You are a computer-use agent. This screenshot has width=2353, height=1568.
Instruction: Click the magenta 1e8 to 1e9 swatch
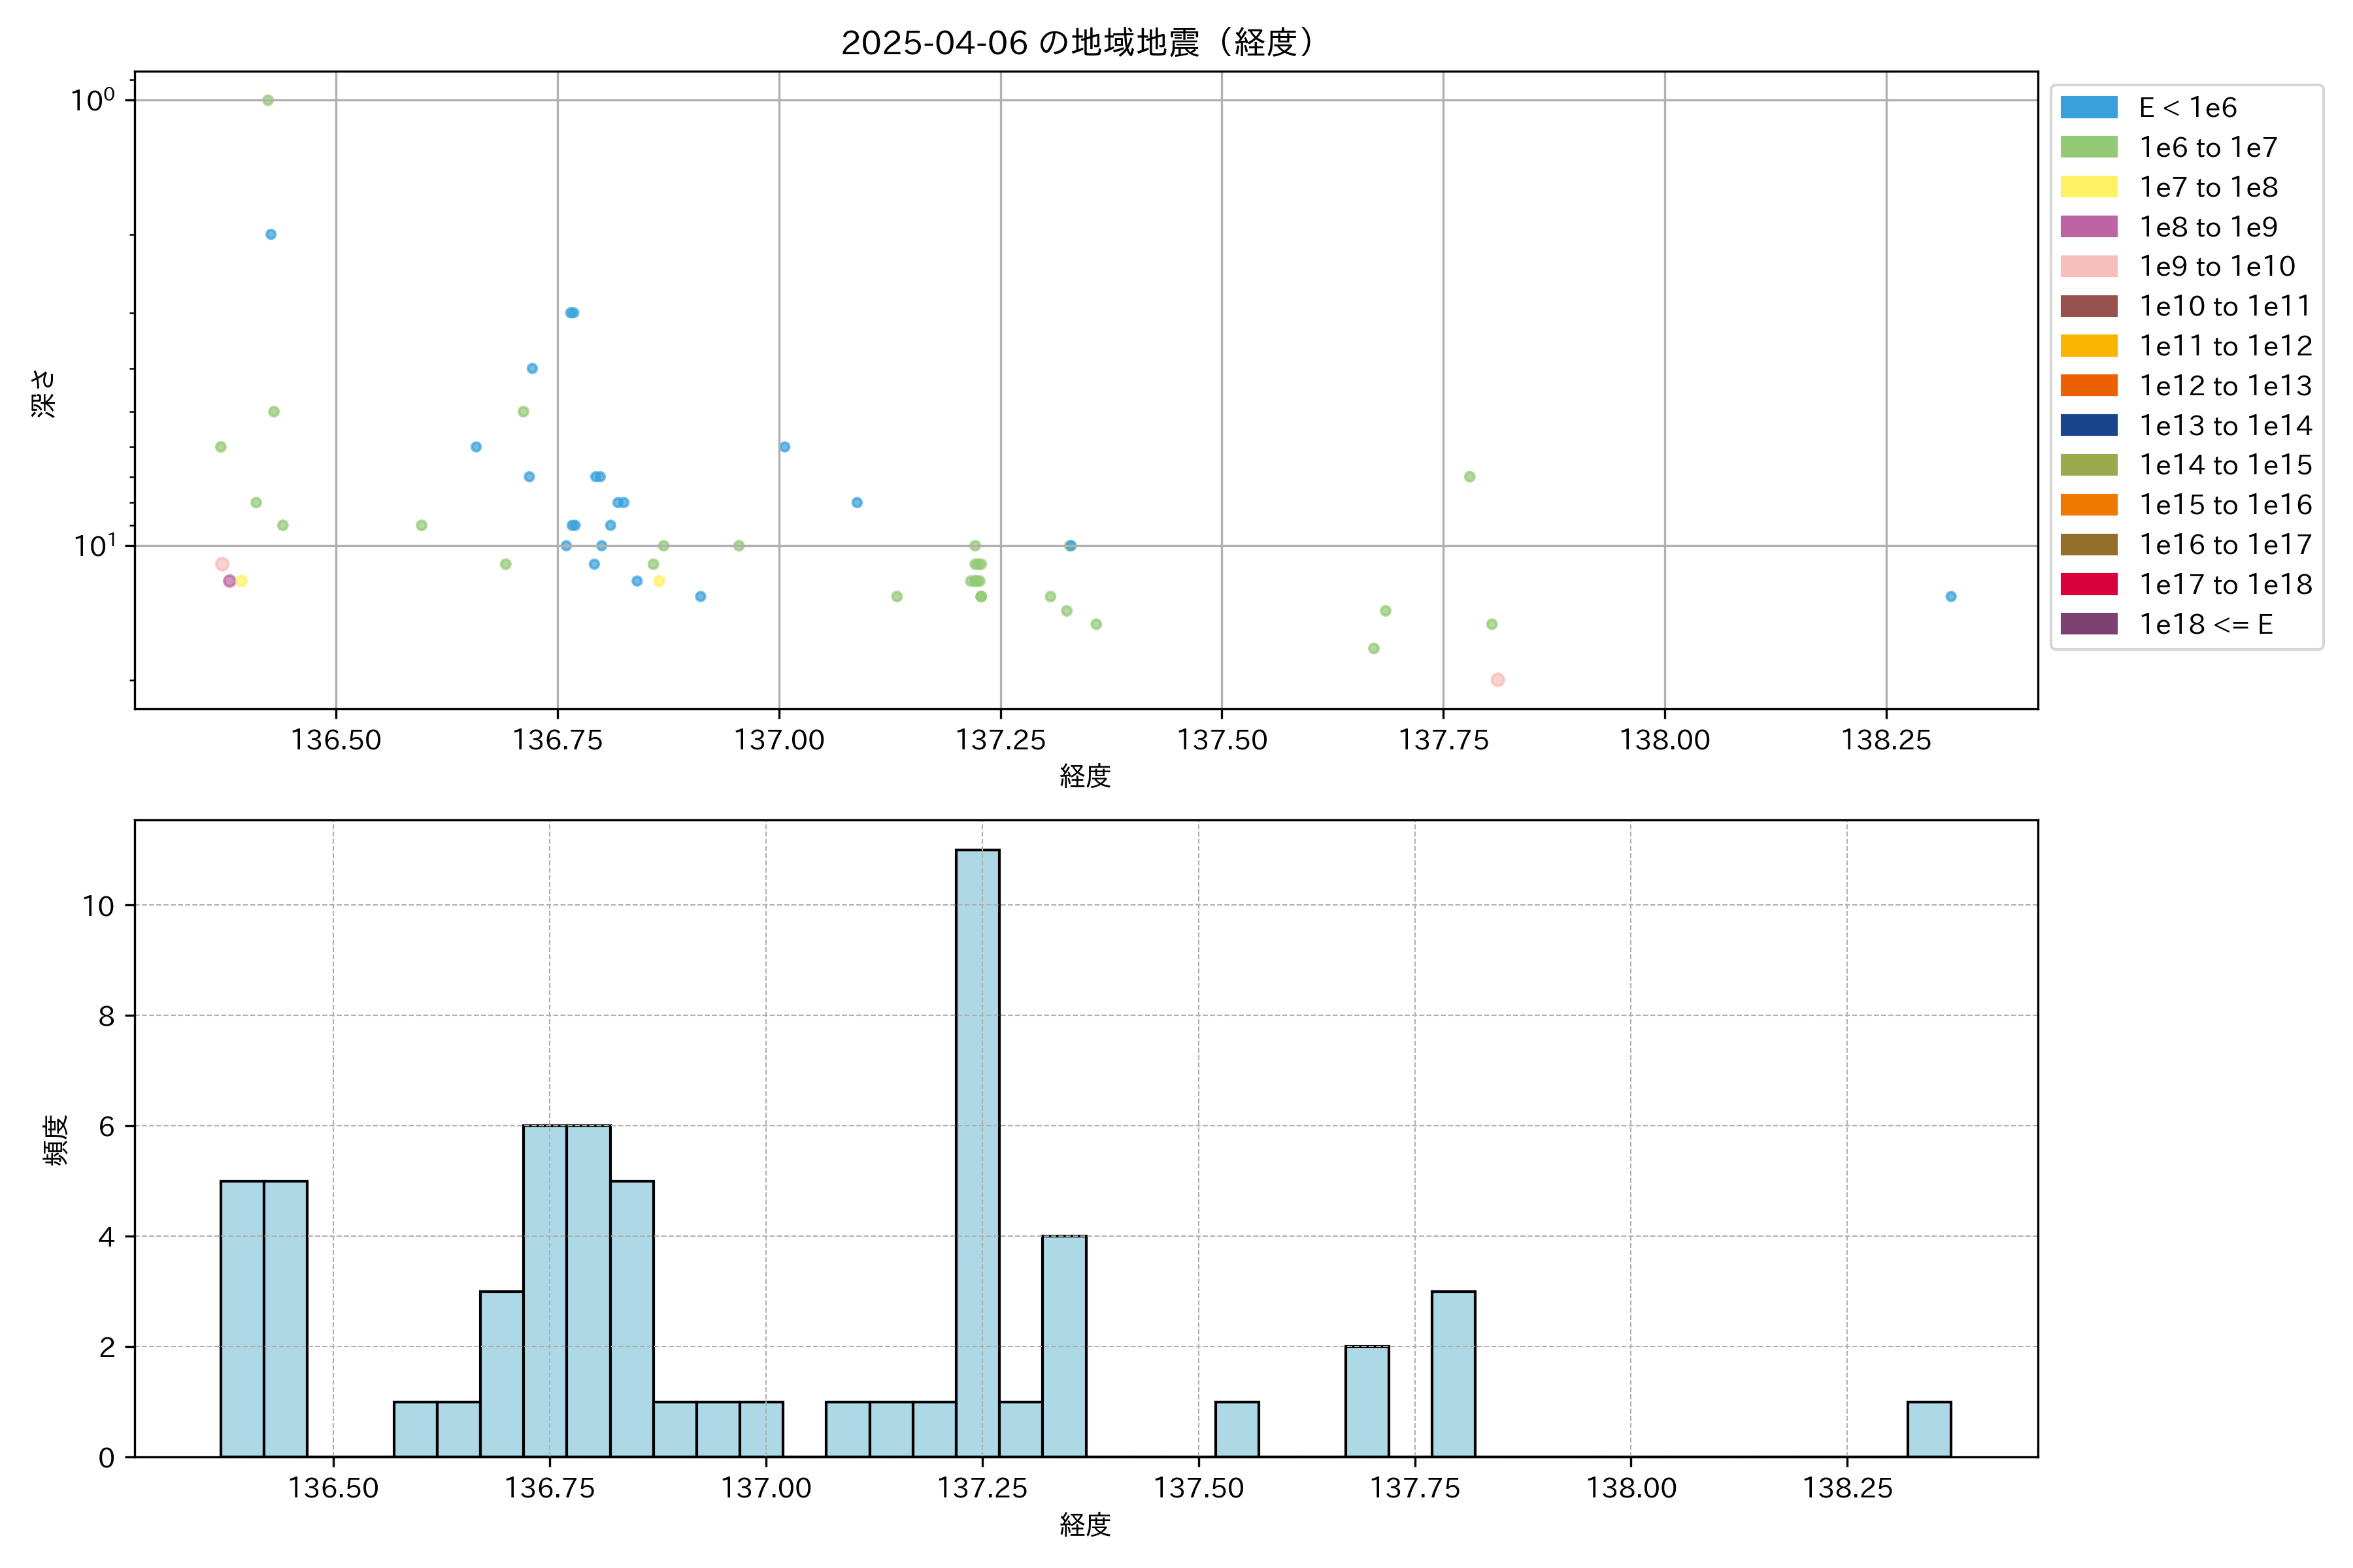[x=2089, y=227]
